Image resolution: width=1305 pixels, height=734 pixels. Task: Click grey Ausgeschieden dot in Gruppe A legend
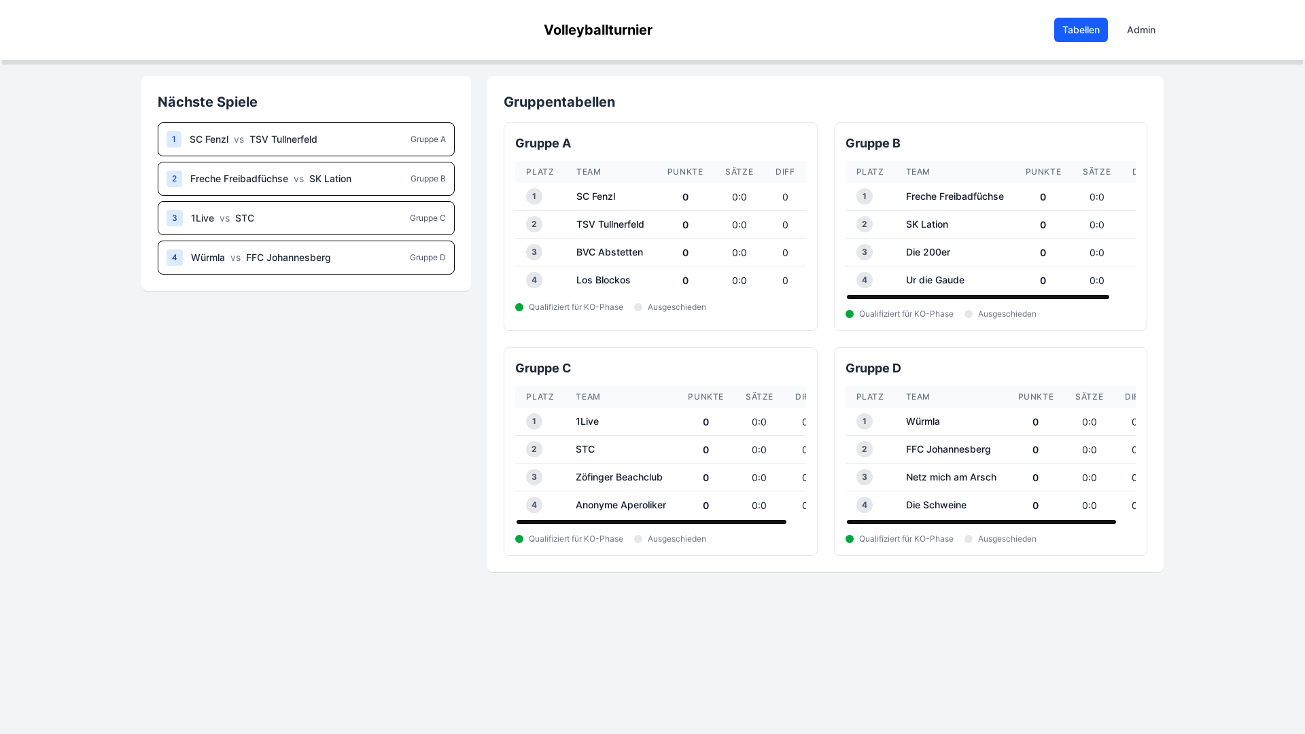coord(638,307)
